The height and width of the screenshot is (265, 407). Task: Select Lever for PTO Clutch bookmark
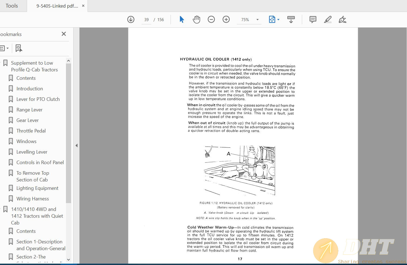38,99
